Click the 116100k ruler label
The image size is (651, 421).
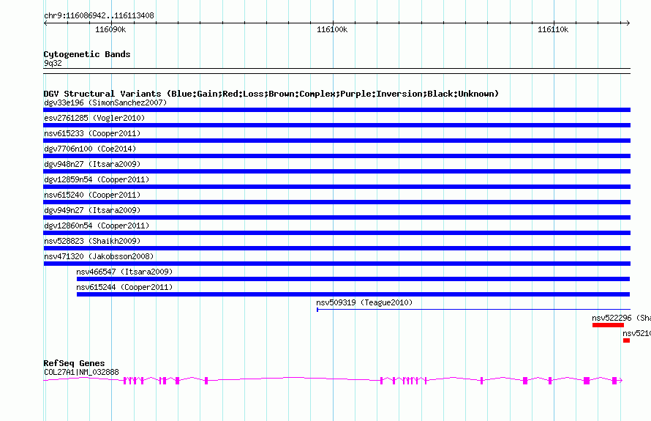[332, 29]
